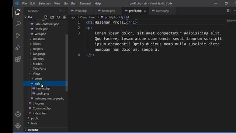Image resolution: width=236 pixels, height=133 pixels.
Task: Open the Selection menu
Action: pos(45,3)
